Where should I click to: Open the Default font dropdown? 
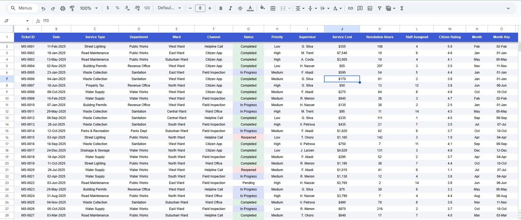[x=169, y=8]
